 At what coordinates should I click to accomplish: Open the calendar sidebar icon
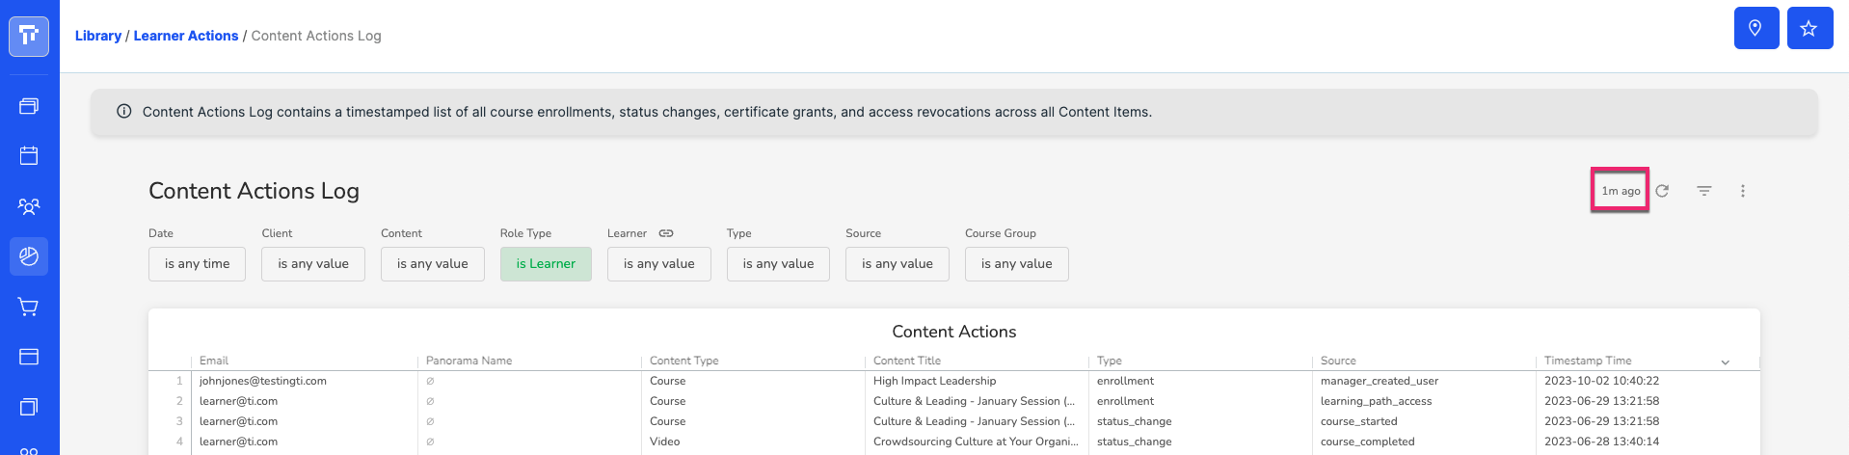[x=29, y=155]
